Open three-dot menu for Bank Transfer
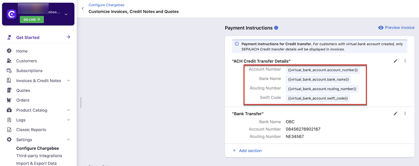Viewport: 419px width, 166px height. pyautogui.click(x=405, y=114)
